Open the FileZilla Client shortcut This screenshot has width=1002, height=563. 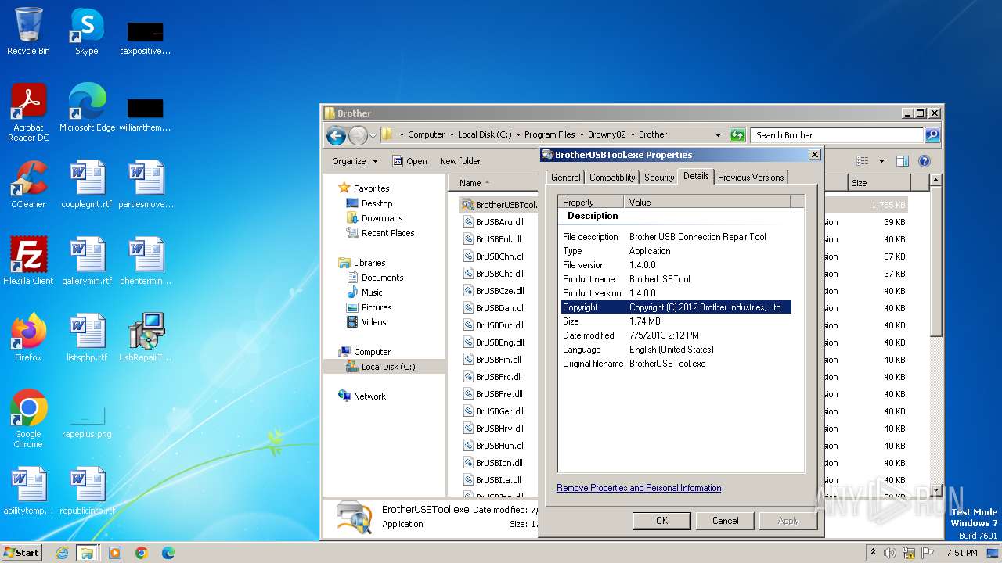[28, 261]
